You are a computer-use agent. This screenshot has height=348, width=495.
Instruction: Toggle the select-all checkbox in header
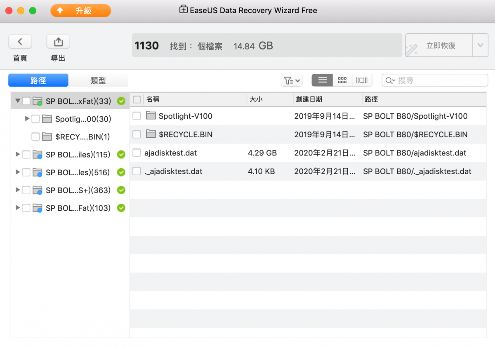pos(137,99)
